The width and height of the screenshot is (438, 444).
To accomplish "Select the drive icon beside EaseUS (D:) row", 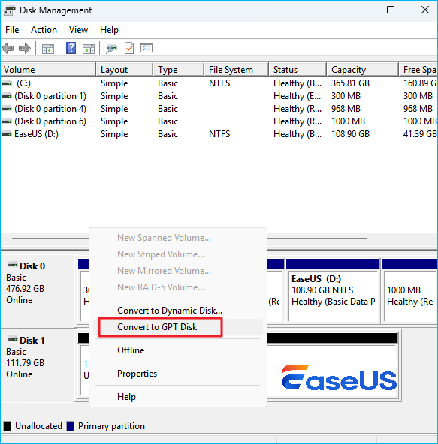I will click(x=7, y=134).
